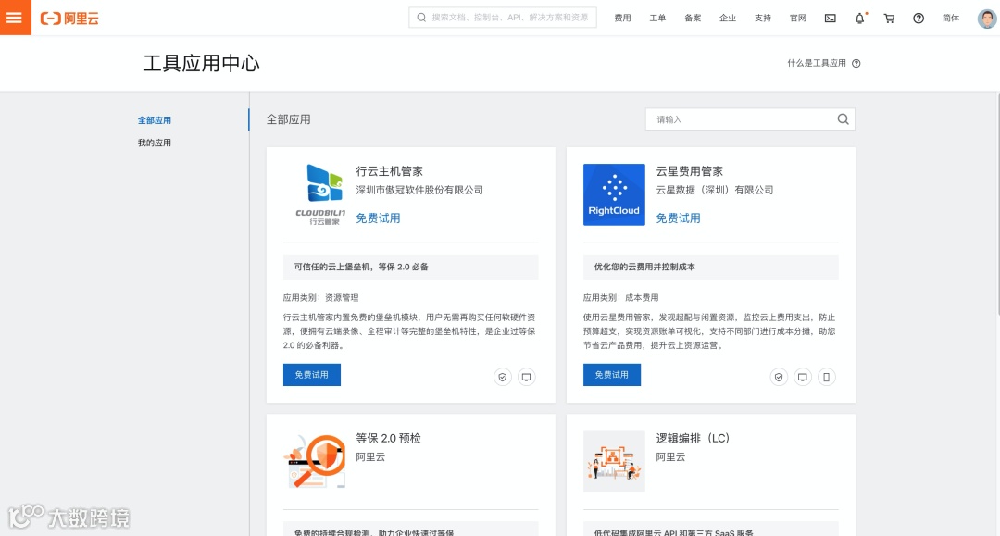
Task: Open the Cloud Shell terminal icon
Action: coord(831,18)
